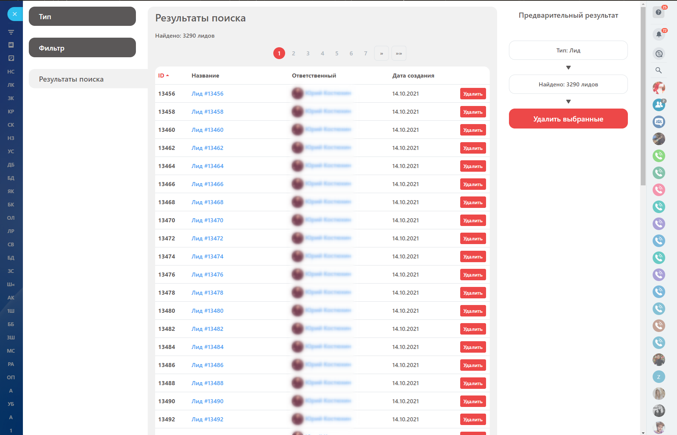Expand the Тип section
This screenshot has width=677, height=435.
click(82, 17)
